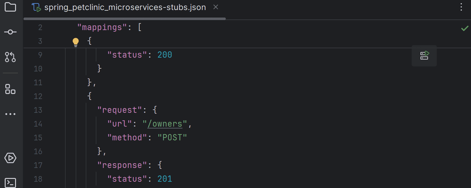Open the Services tool window
471x188 pixels.
pos(10,158)
